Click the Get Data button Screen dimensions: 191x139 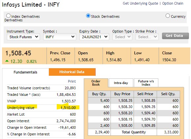coord(175,36)
